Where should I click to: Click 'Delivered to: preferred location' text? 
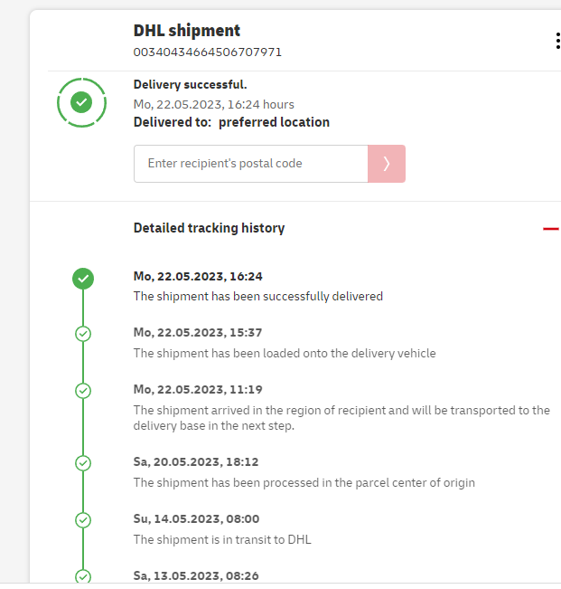point(231,122)
